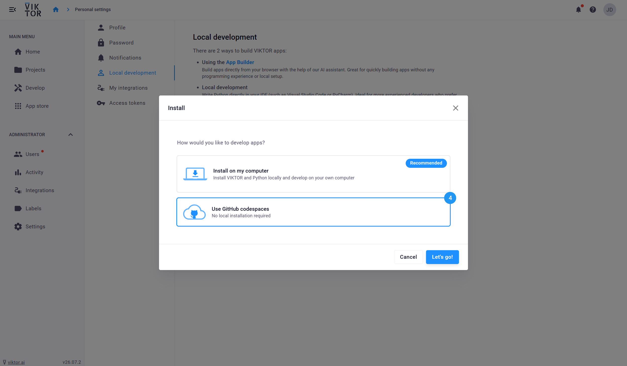This screenshot has width=627, height=366.
Task: Click the Password lock icon
Action: coord(101,43)
